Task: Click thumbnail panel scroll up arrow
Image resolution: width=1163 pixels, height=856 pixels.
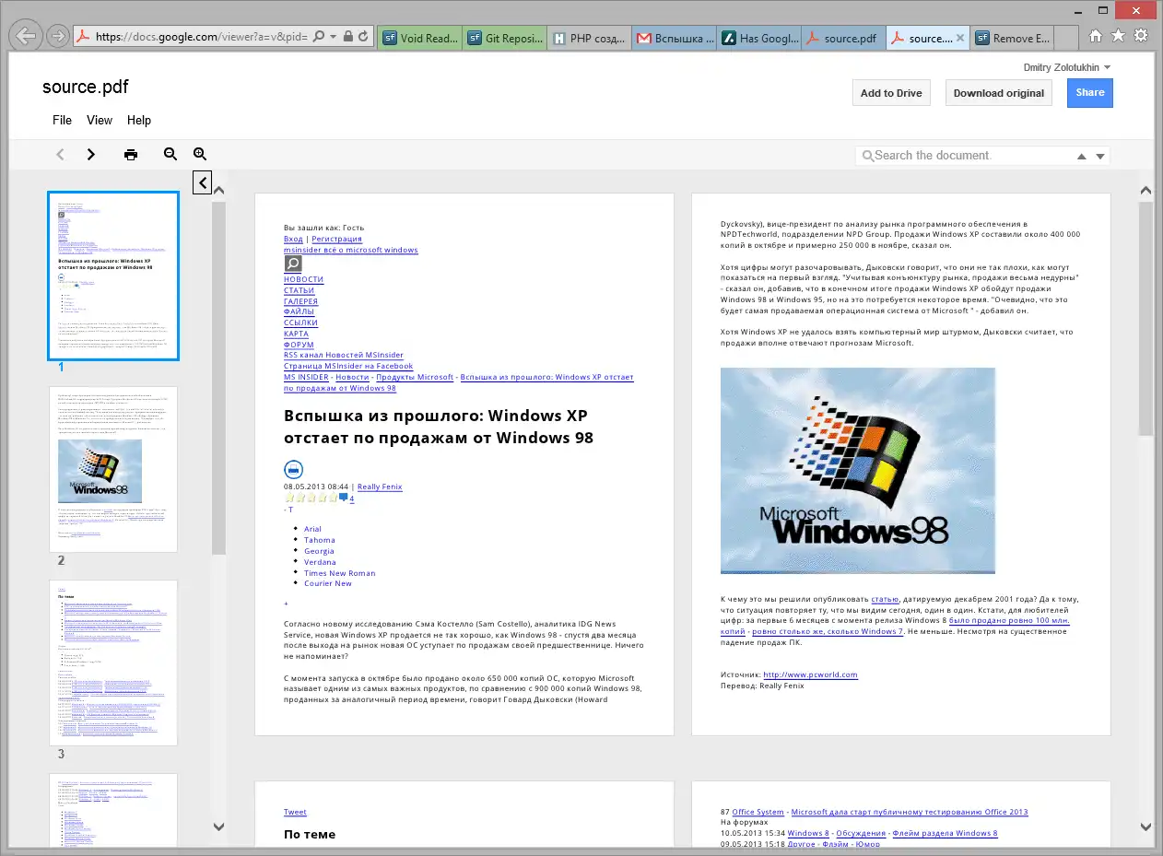Action: 219,191
